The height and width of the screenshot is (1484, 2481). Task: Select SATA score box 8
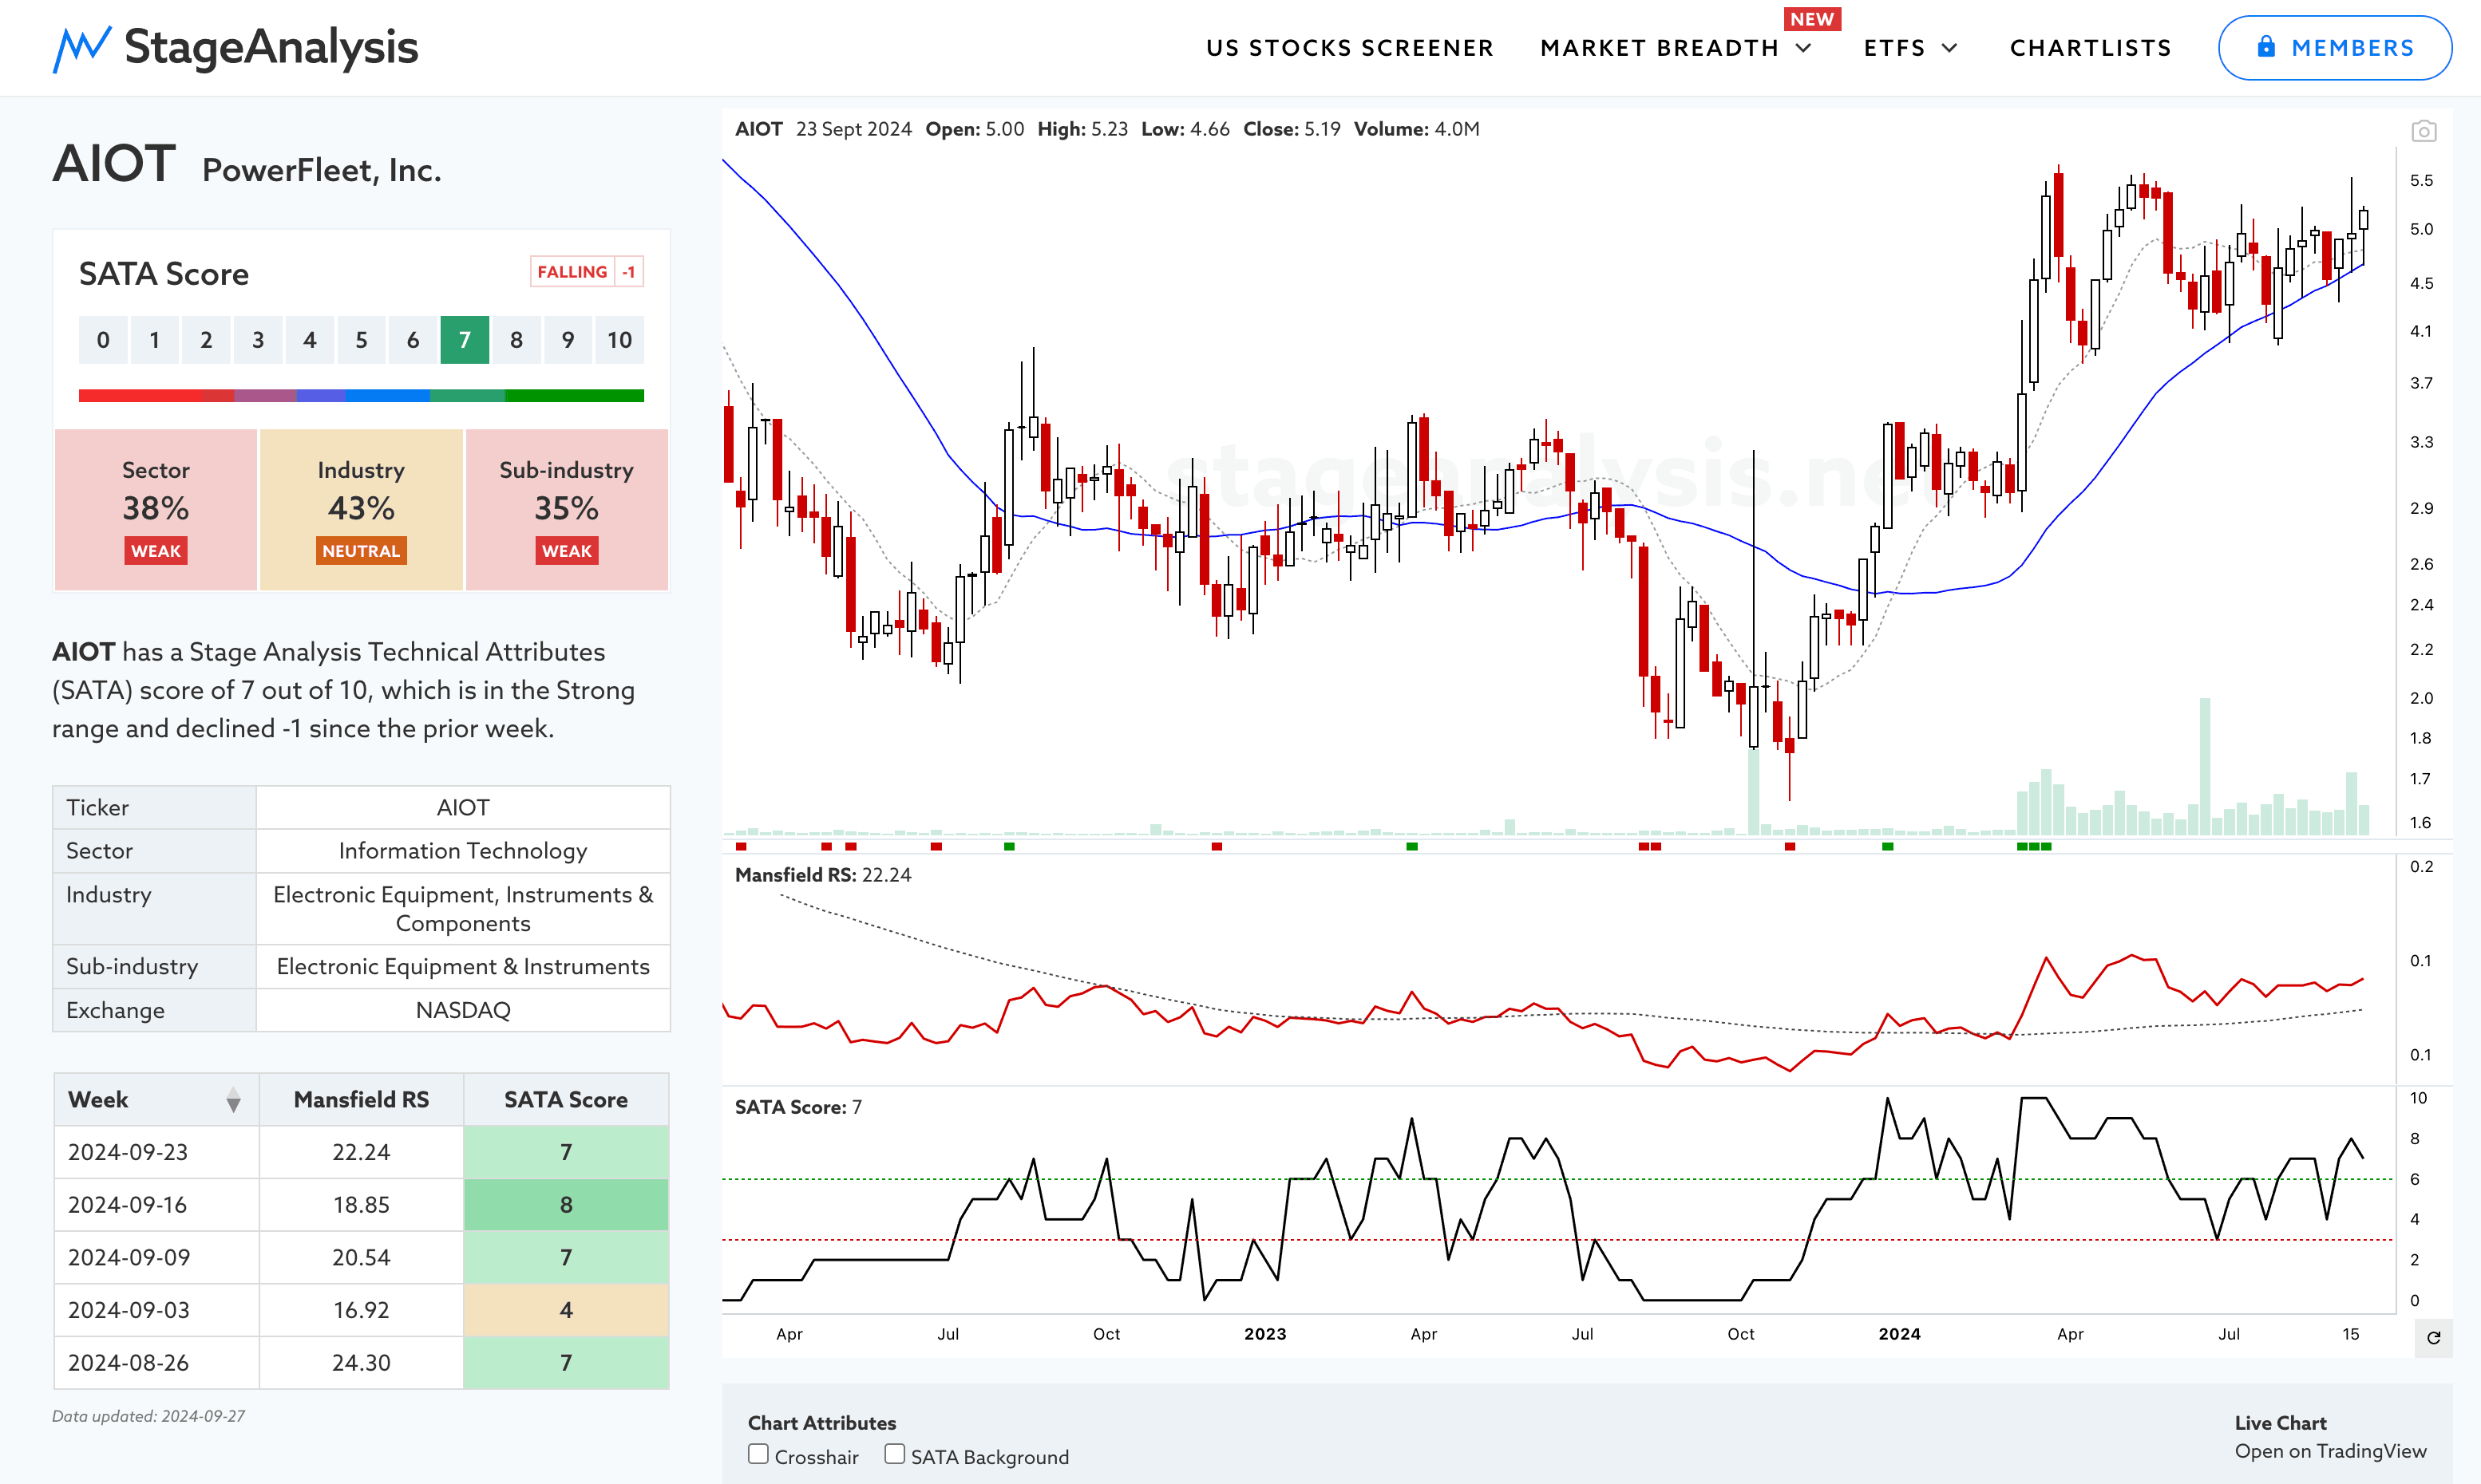point(516,340)
